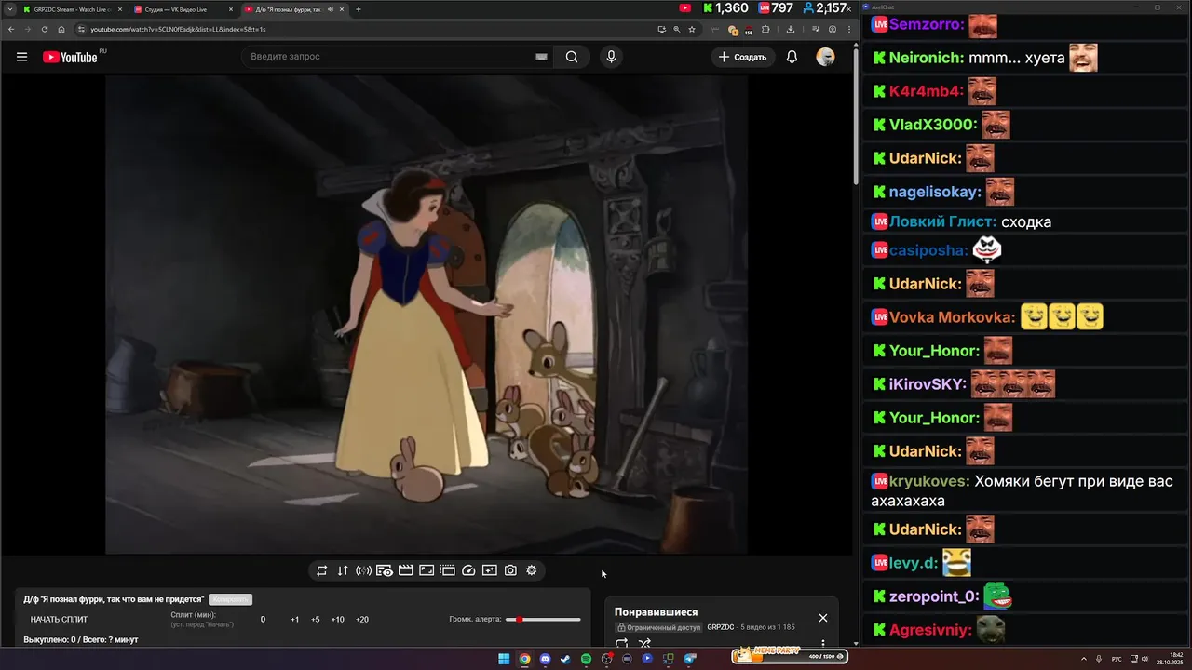Click the up-down arrows icon in player toolbar
The width and height of the screenshot is (1192, 670).
[x=343, y=570]
